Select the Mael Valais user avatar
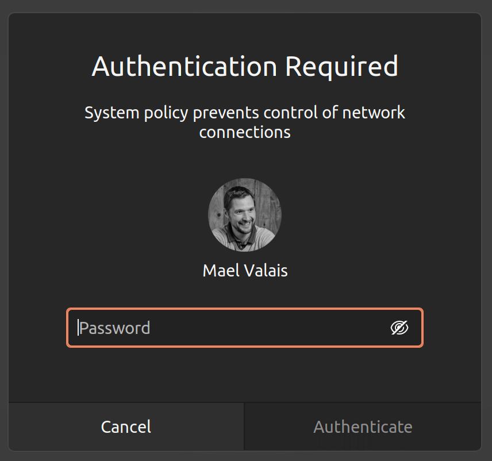492x461 pixels. 245,215
